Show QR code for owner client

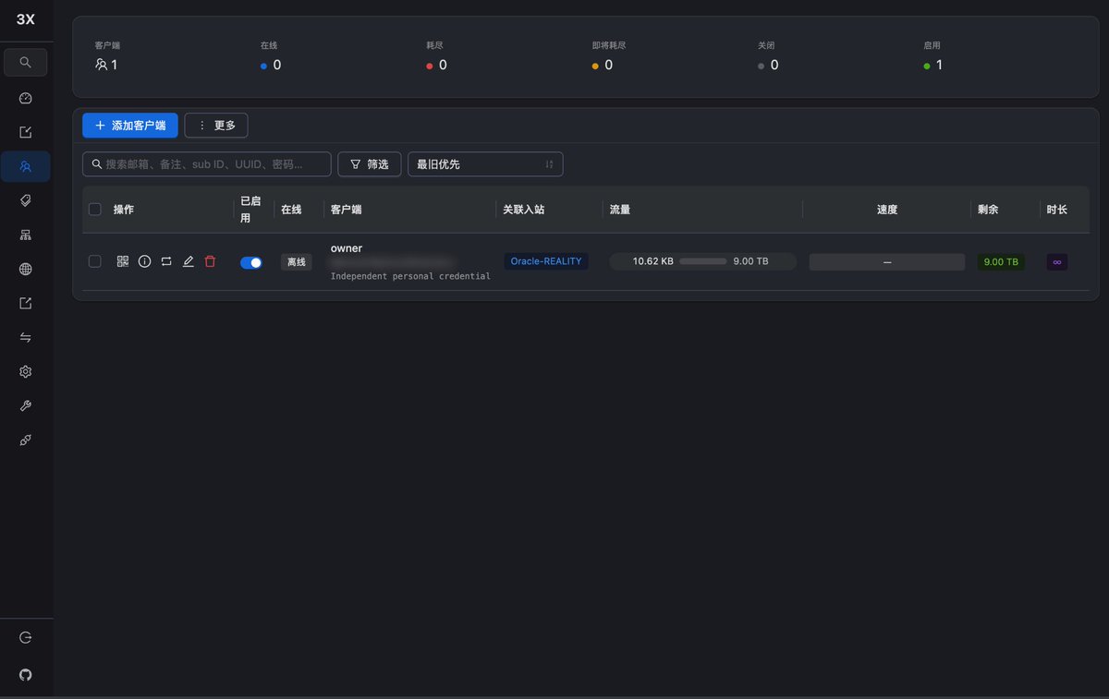click(123, 261)
